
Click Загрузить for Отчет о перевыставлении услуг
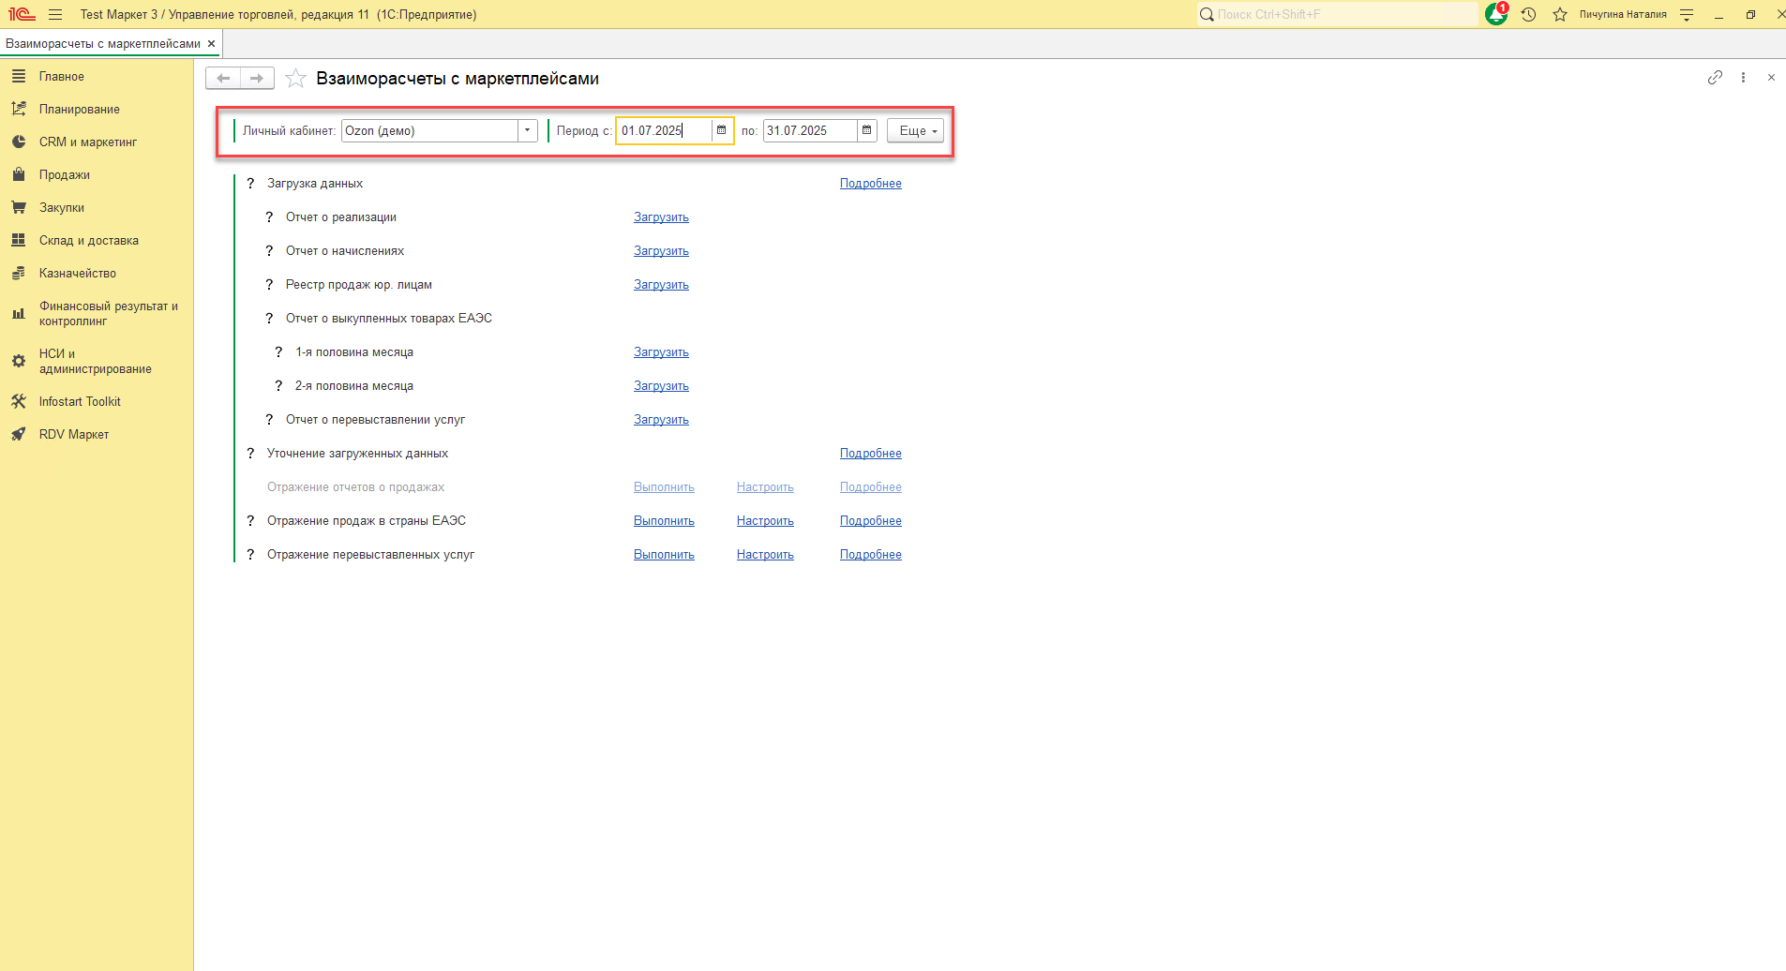coord(661,420)
